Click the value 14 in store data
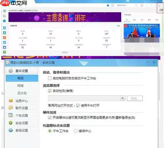Viewport: 164px width, 148px height. tap(51, 34)
